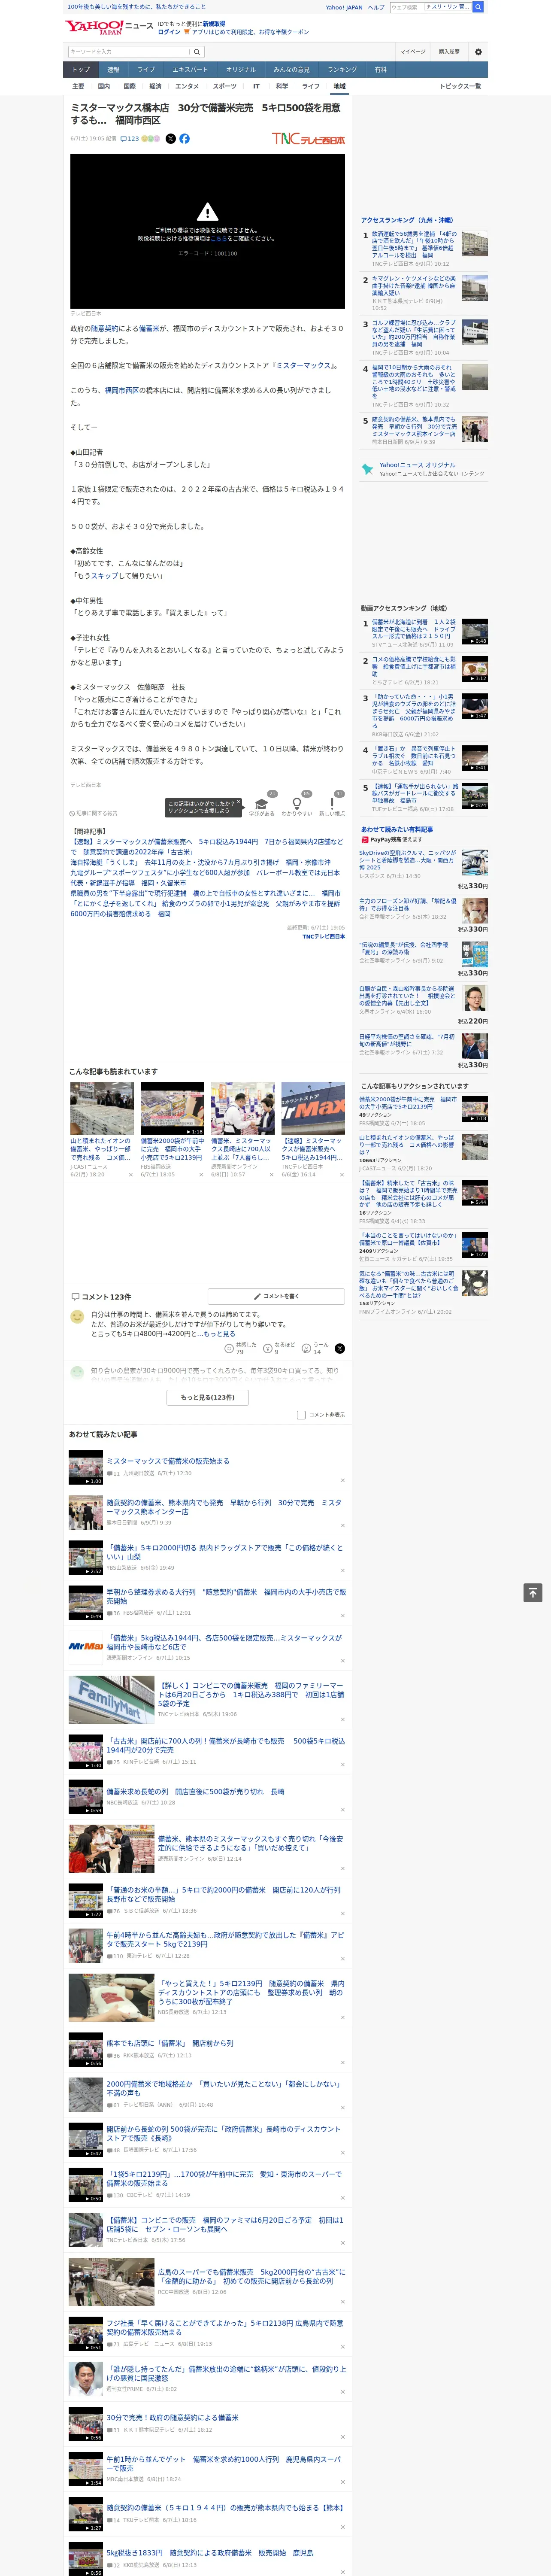
Task: Click the back-to-top arrow button
Action: 533,1592
